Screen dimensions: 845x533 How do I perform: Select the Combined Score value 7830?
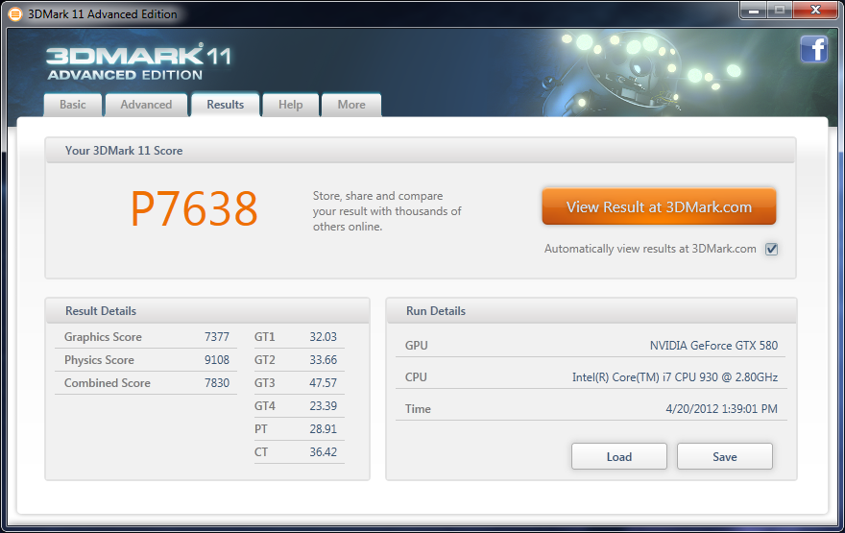click(x=217, y=383)
